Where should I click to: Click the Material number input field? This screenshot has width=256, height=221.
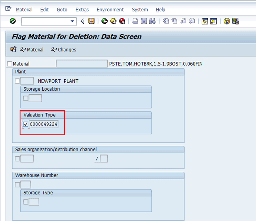click(82, 64)
